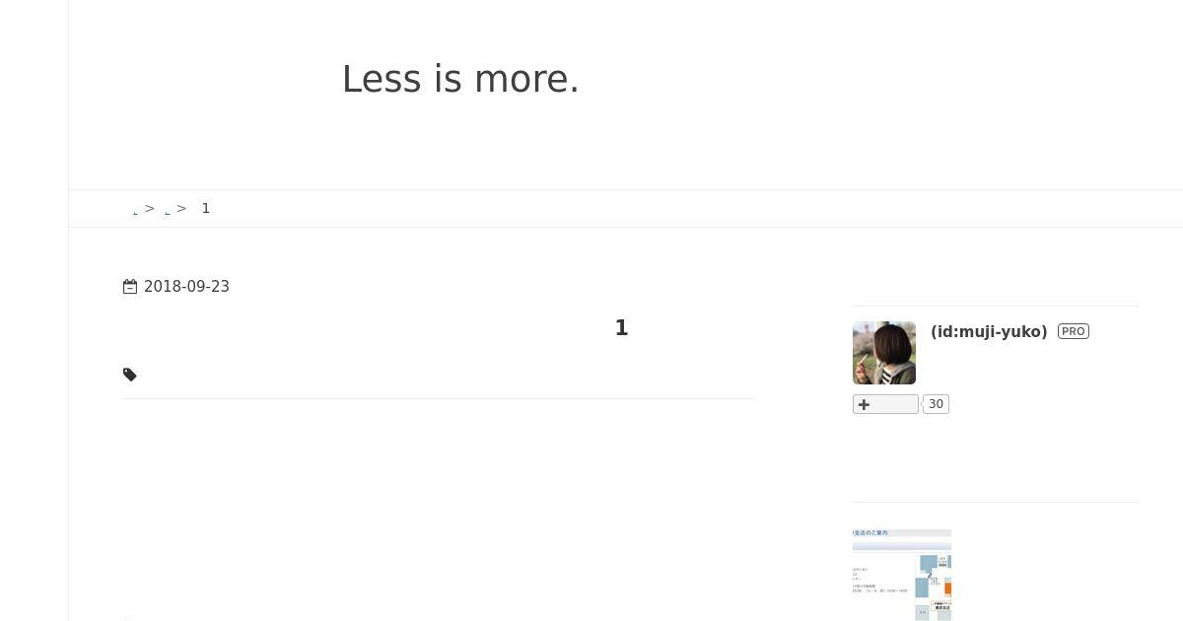Open the store map thumbnail in the sidebar
1183x621 pixels.
tap(902, 575)
